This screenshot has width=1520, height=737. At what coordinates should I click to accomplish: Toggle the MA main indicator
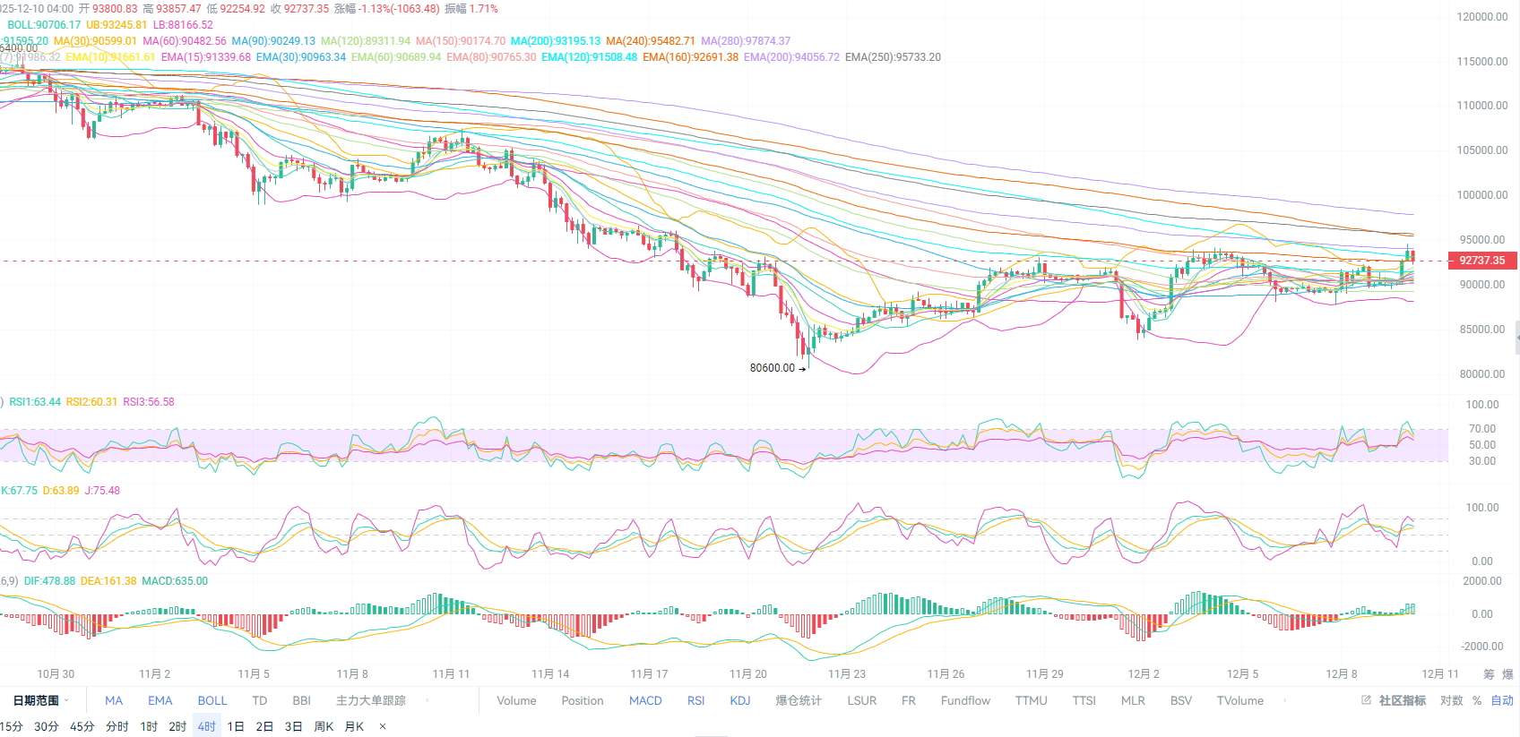[x=114, y=700]
